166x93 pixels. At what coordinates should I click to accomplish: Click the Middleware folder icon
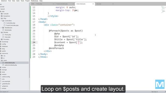(x=3, y=28)
